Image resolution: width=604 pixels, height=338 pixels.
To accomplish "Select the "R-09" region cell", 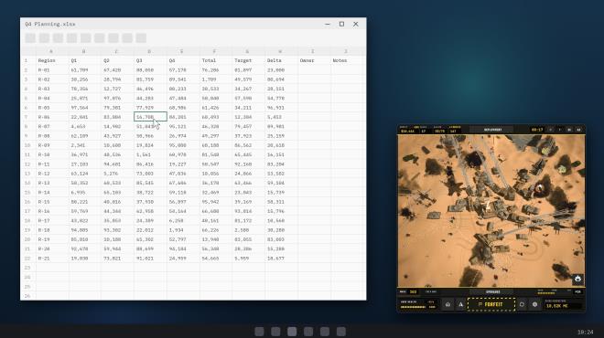I will point(52,145).
